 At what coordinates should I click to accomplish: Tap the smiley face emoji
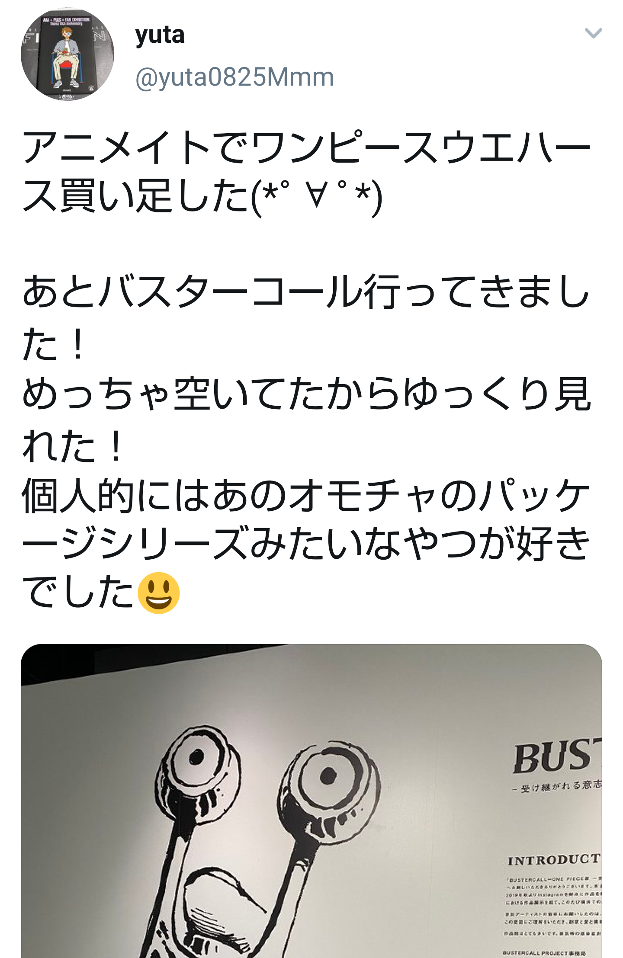[x=158, y=593]
